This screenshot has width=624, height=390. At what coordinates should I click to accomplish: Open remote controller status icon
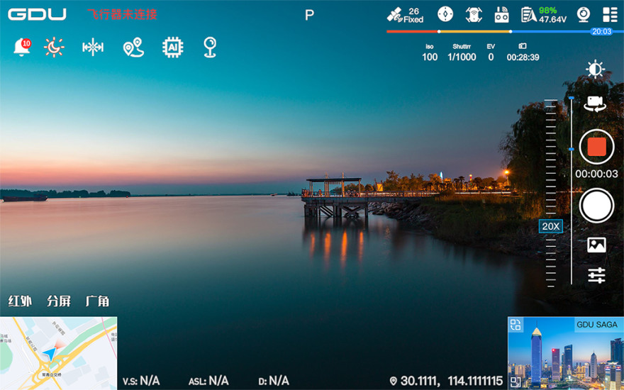tap(501, 15)
